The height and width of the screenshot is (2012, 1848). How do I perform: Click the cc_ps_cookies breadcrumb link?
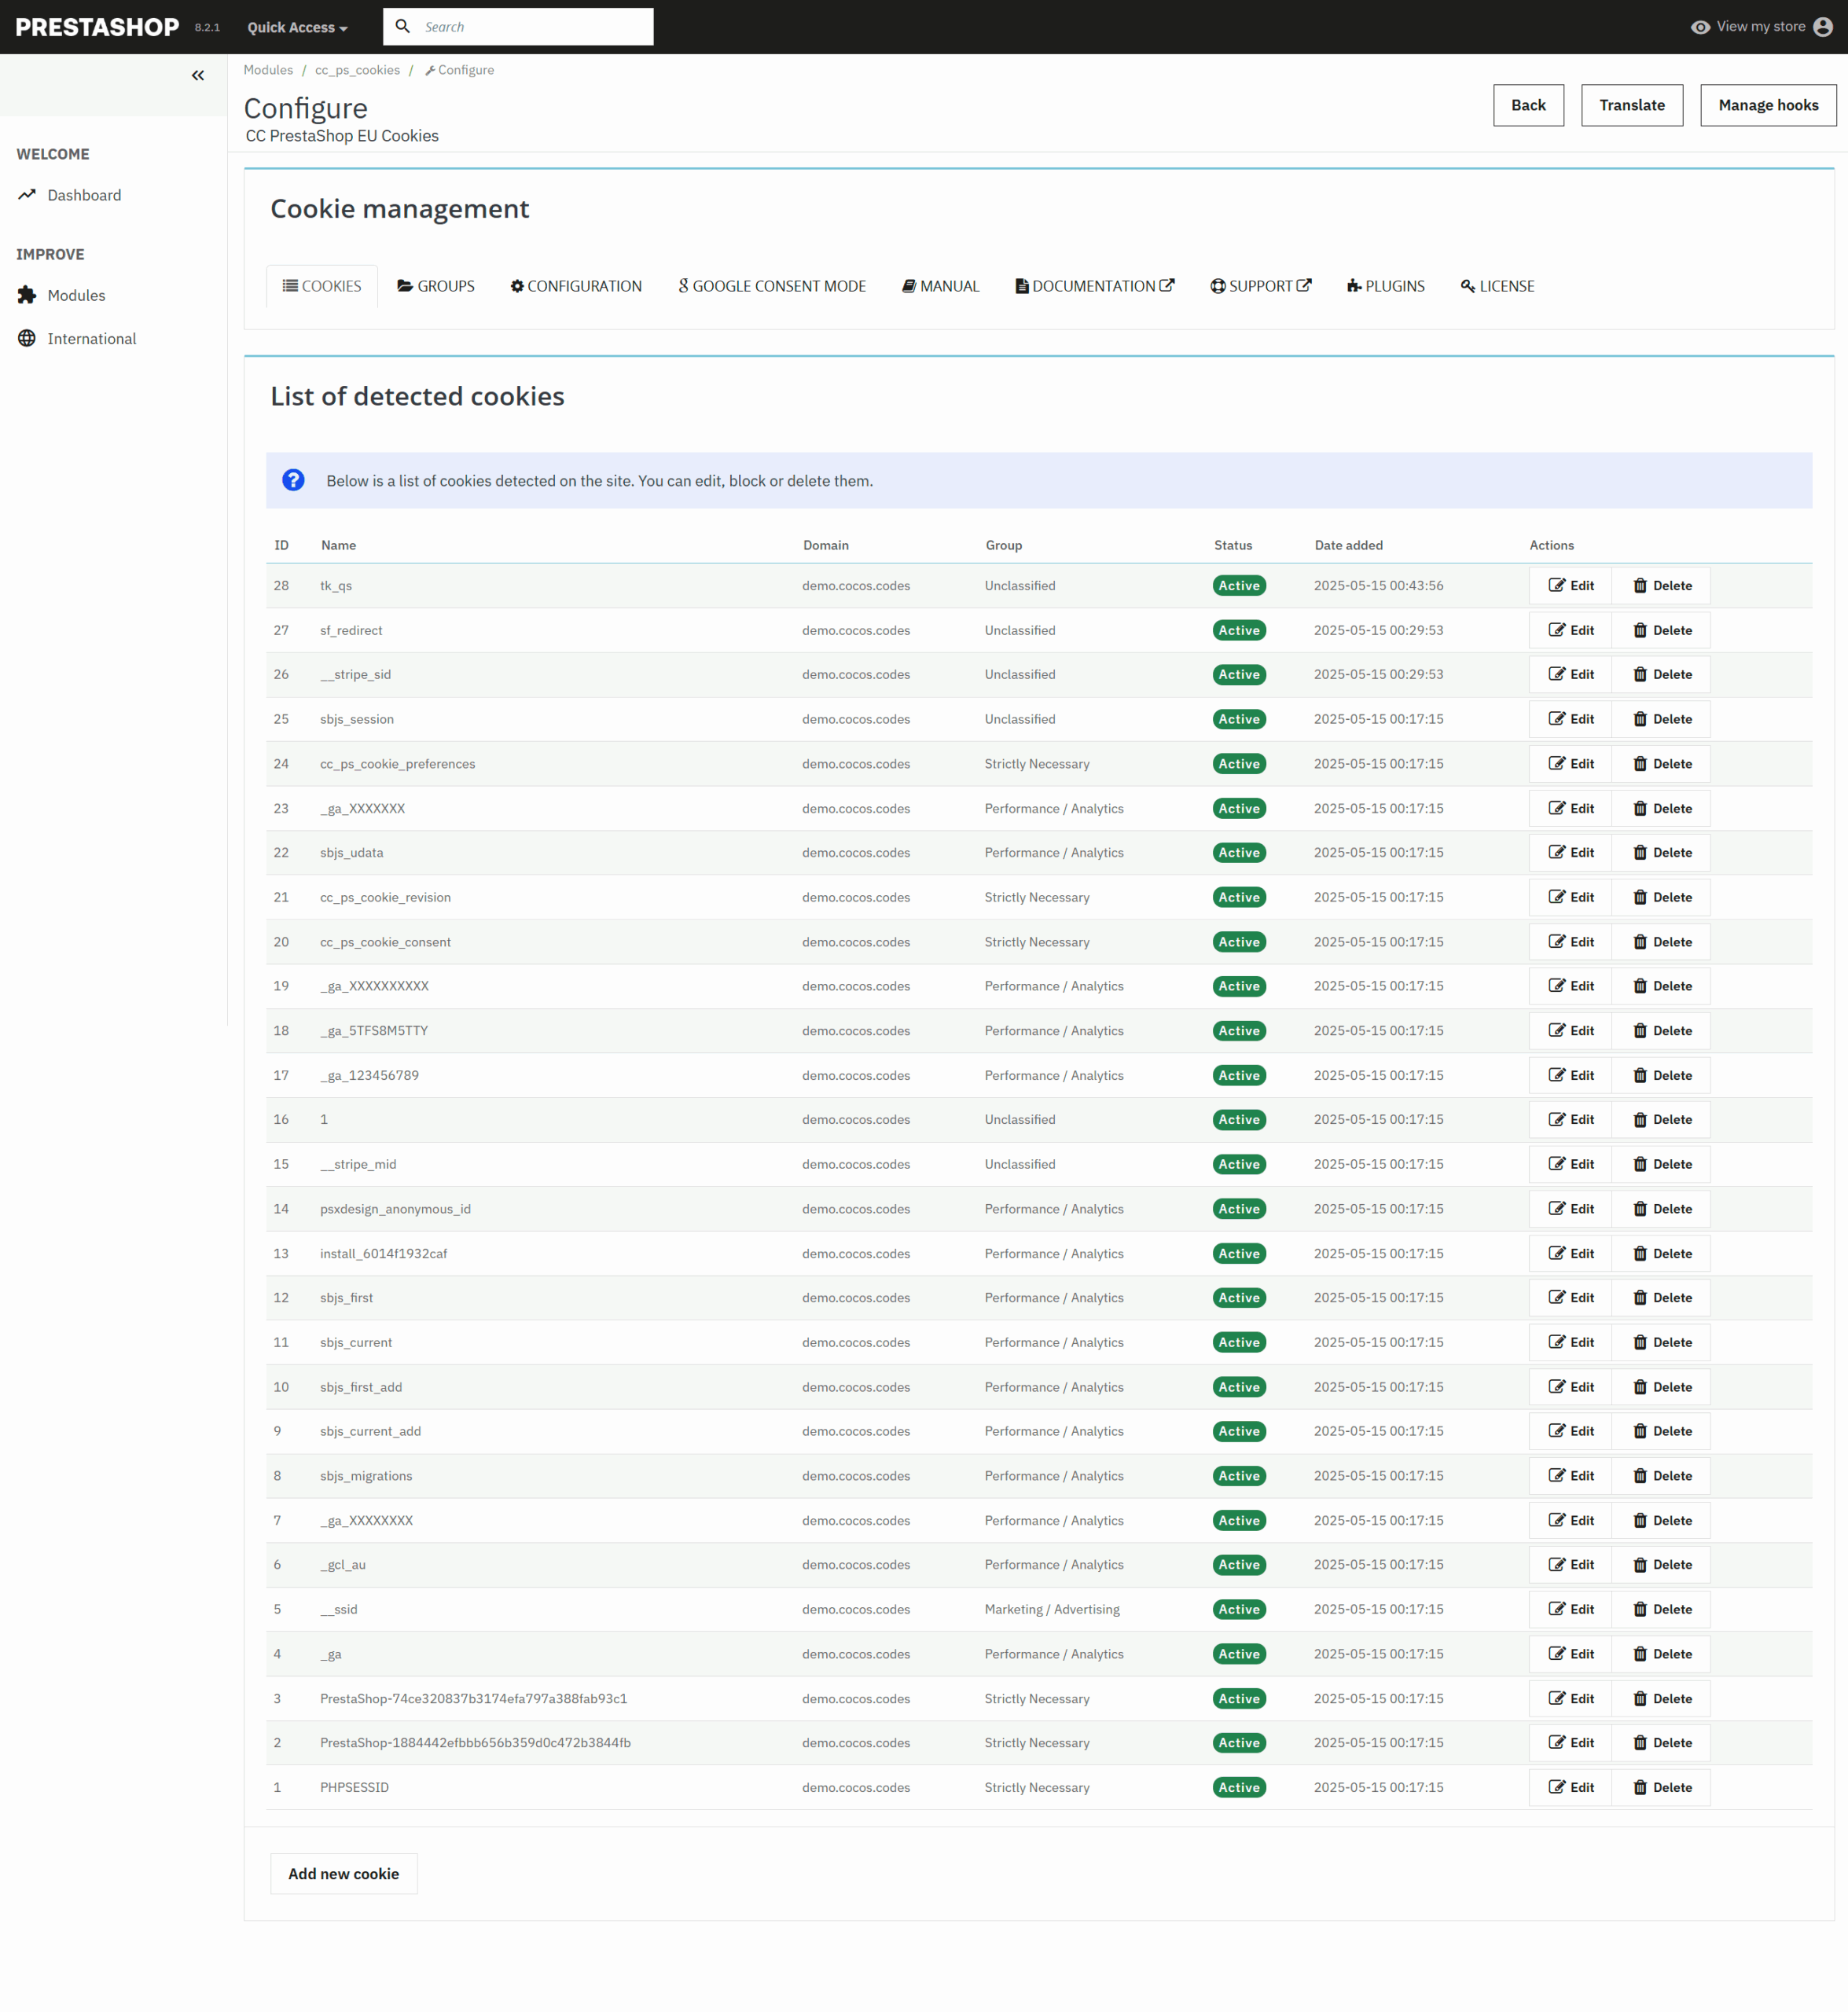pos(357,70)
